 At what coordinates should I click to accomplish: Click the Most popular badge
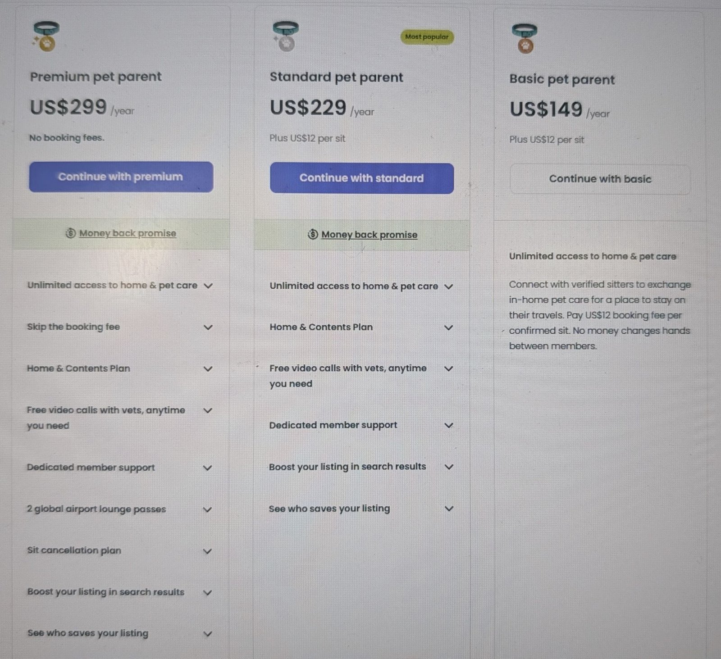[427, 37]
